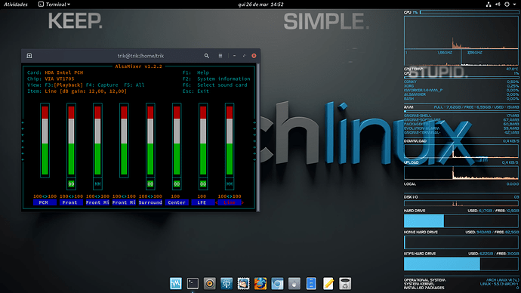Click the Conky UPLOAD label
Image resolution: width=521 pixels, height=293 pixels.
412,162
